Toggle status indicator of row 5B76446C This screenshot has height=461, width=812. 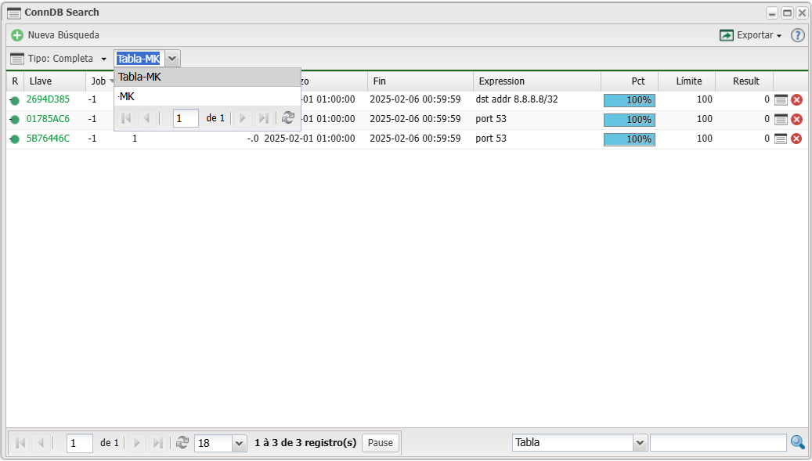15,139
